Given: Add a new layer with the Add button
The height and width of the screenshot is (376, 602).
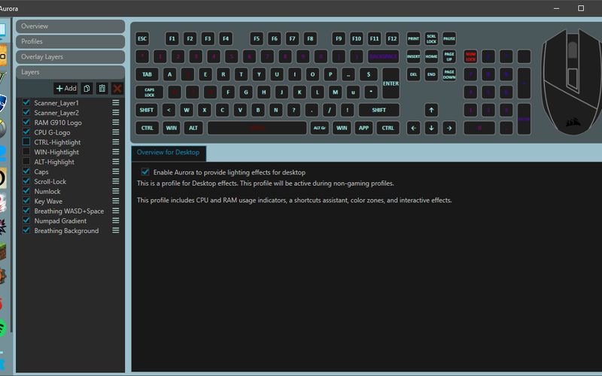Looking at the screenshot, I should [x=65, y=89].
